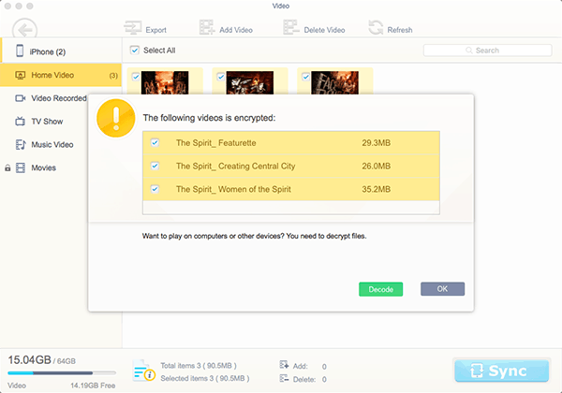The height and width of the screenshot is (393, 562).
Task: Uncheck the third video thumbnail checkbox
Action: [305, 77]
